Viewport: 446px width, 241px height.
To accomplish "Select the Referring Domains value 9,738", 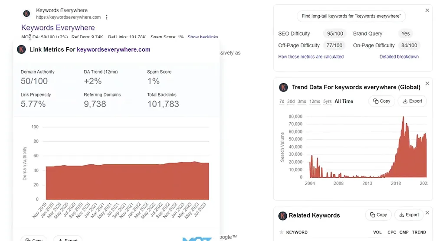I will [95, 104].
